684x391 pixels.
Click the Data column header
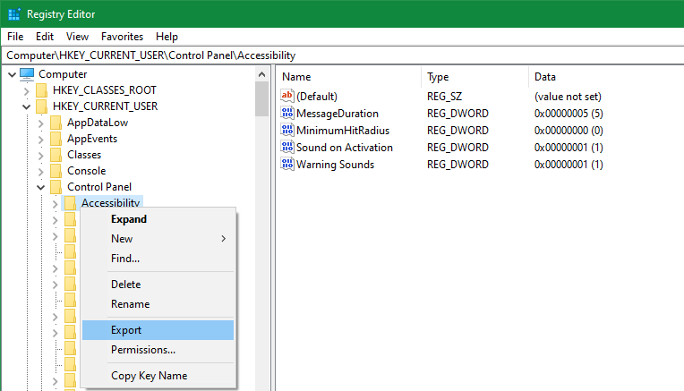click(x=544, y=77)
